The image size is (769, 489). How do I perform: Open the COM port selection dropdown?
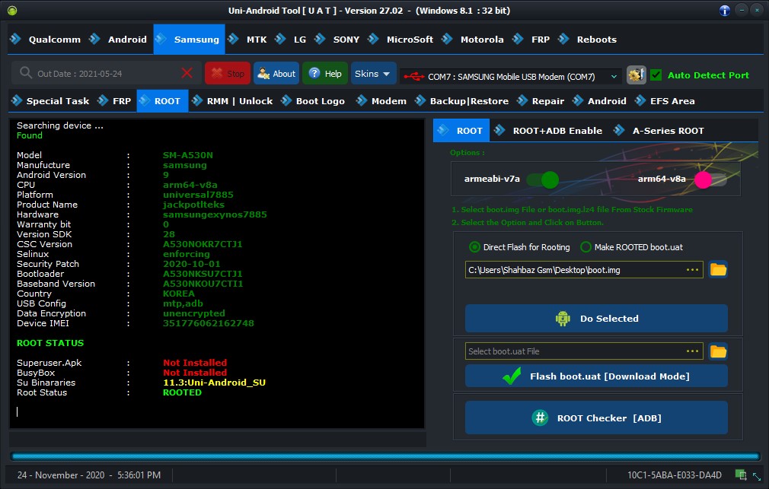coord(614,77)
